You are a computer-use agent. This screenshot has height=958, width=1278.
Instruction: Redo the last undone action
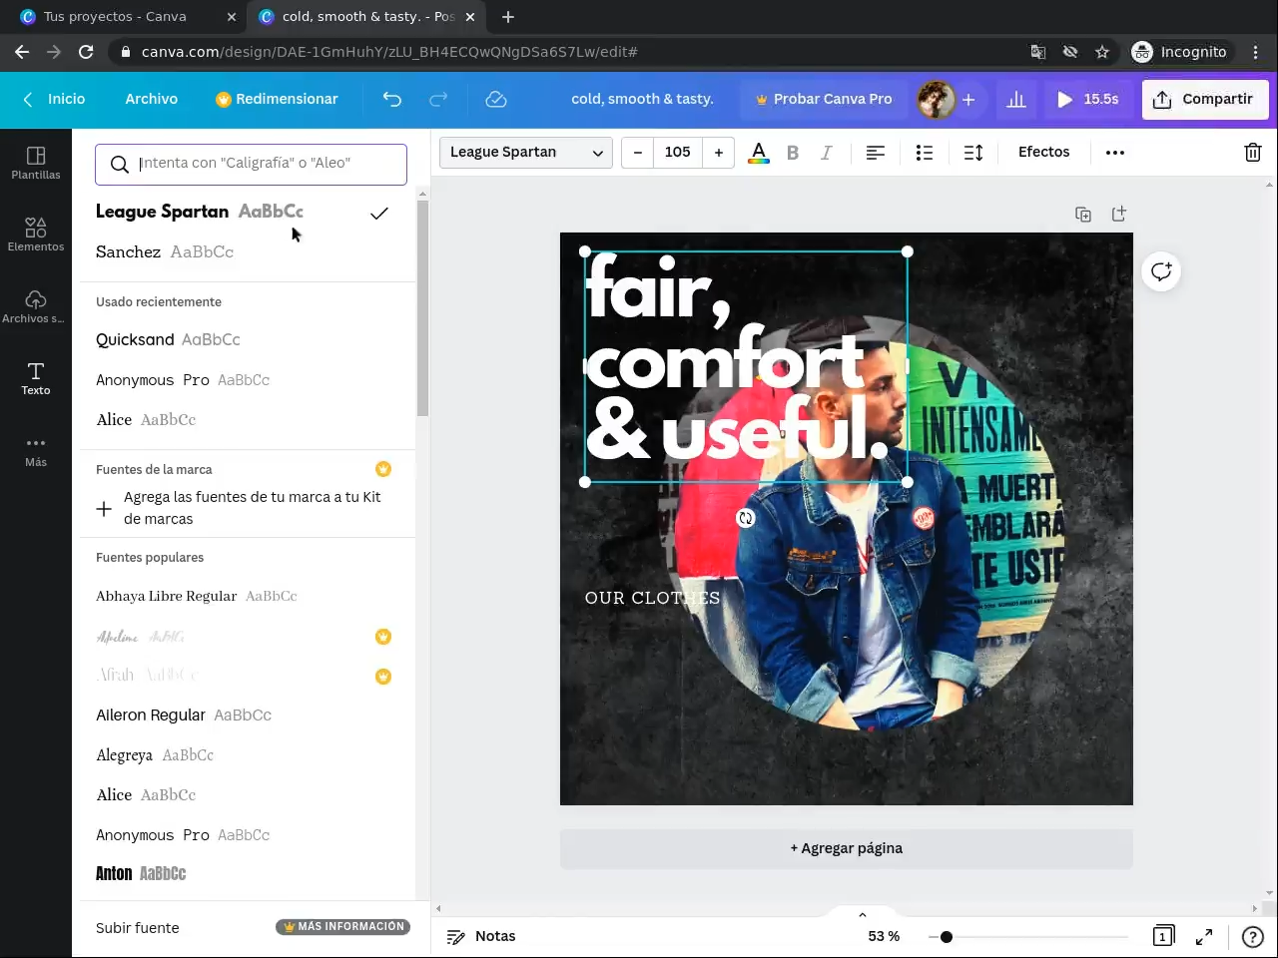438,99
